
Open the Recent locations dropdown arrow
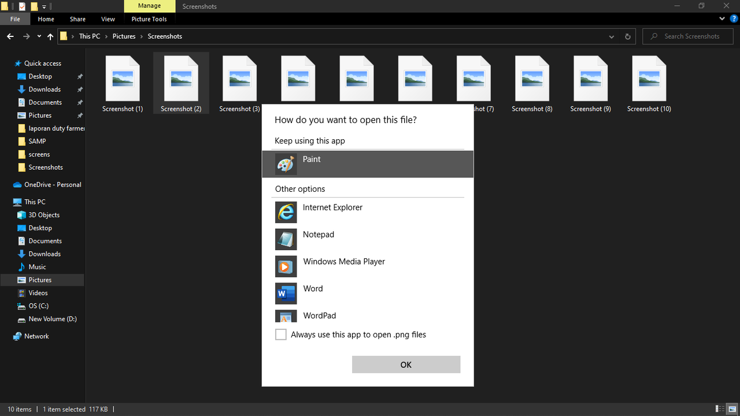39,36
